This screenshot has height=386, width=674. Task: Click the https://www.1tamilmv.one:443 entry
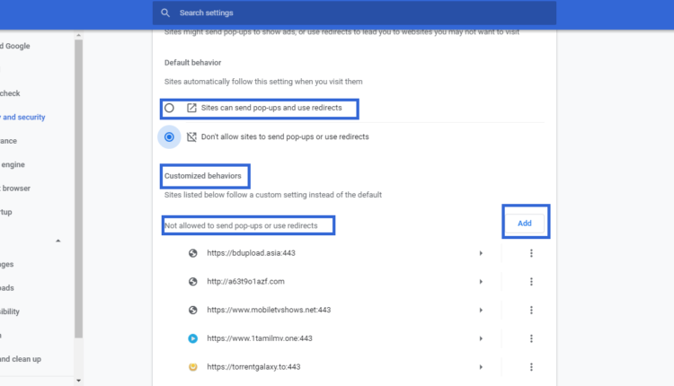(x=260, y=338)
